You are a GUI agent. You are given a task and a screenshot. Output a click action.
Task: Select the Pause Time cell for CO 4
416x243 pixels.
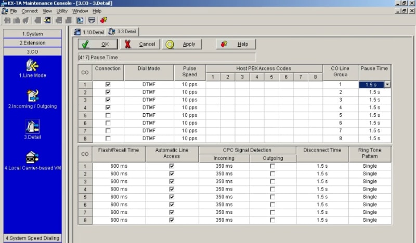pos(374,107)
